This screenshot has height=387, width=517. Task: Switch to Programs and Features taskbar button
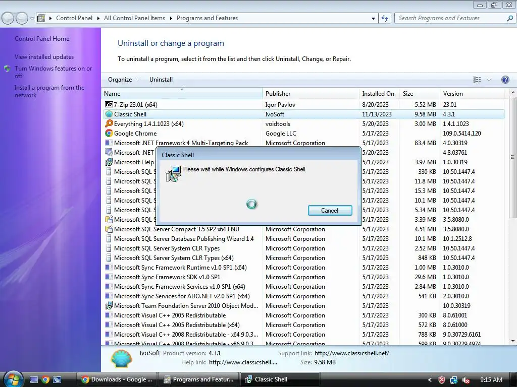[198, 379]
